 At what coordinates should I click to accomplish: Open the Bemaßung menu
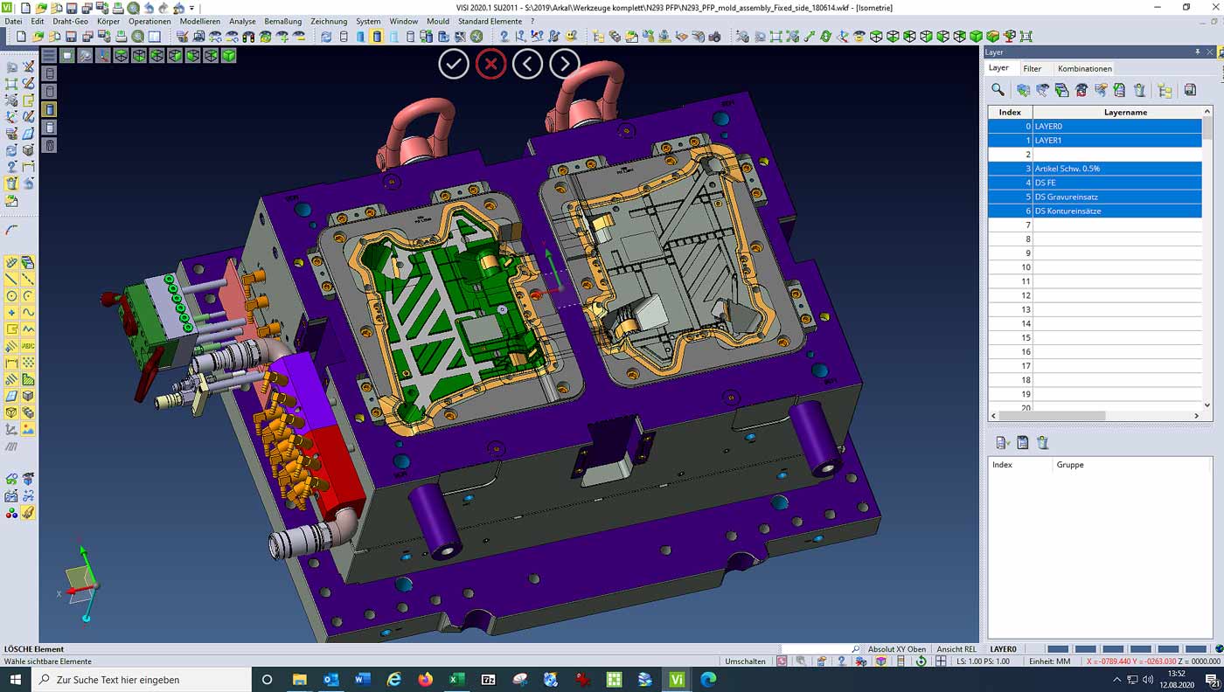click(282, 21)
